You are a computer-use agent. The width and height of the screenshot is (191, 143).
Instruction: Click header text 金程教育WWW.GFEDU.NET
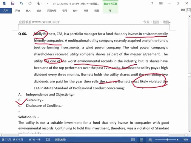39,22
